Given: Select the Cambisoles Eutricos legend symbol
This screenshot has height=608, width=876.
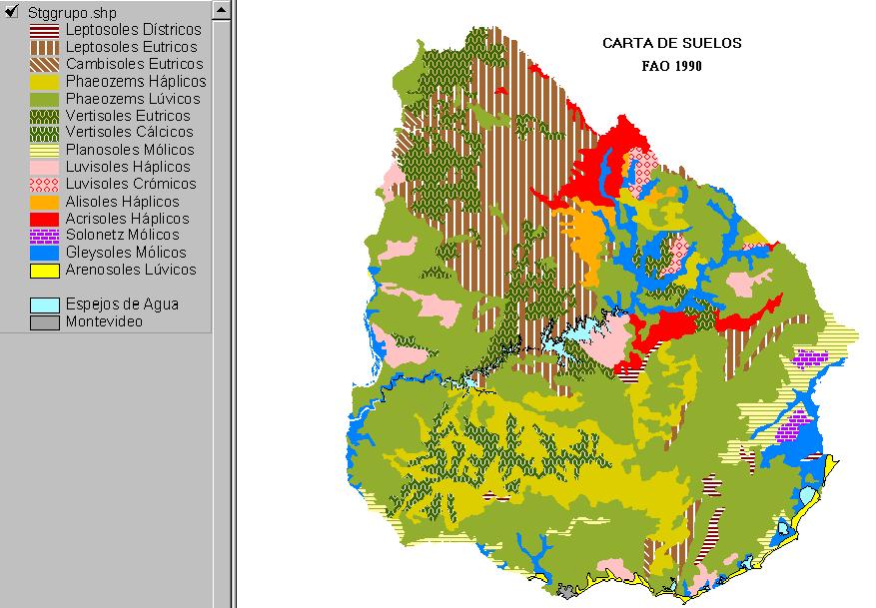Looking at the screenshot, I should (45, 64).
